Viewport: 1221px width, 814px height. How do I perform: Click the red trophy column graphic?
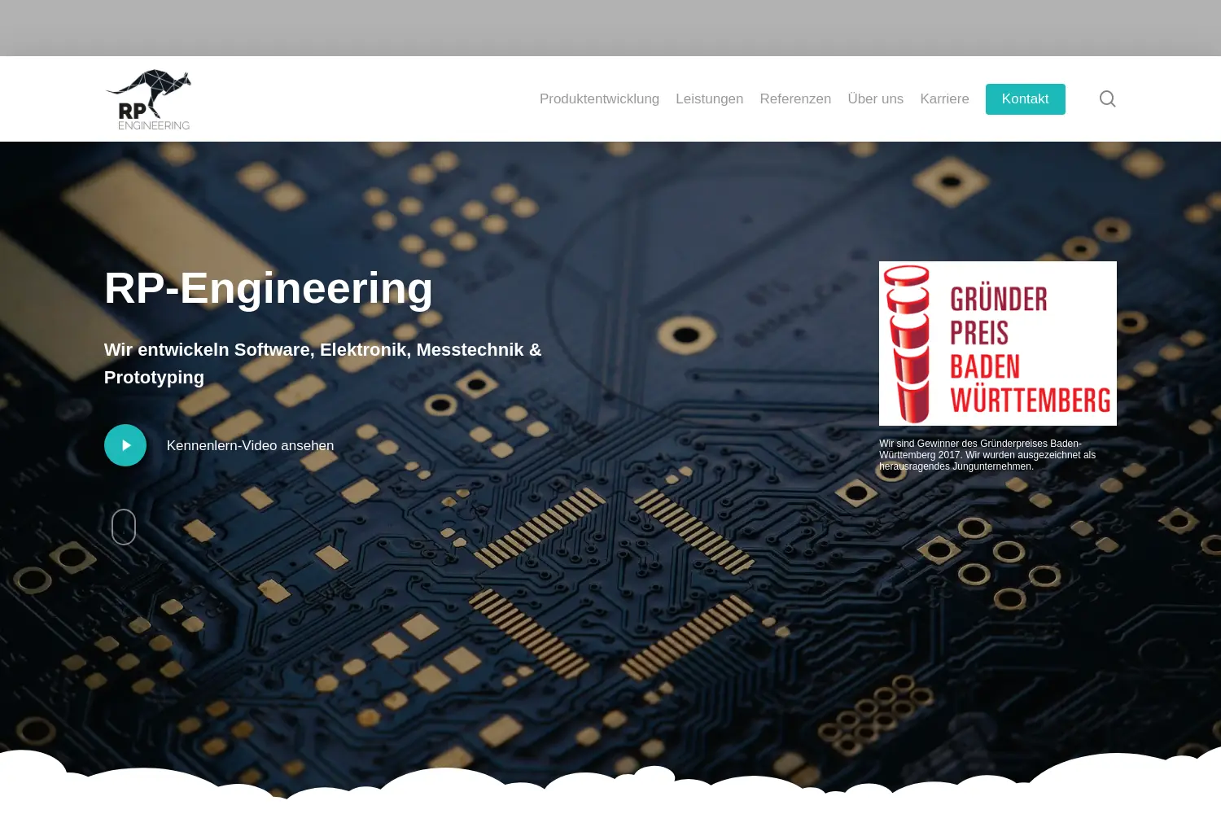(908, 344)
